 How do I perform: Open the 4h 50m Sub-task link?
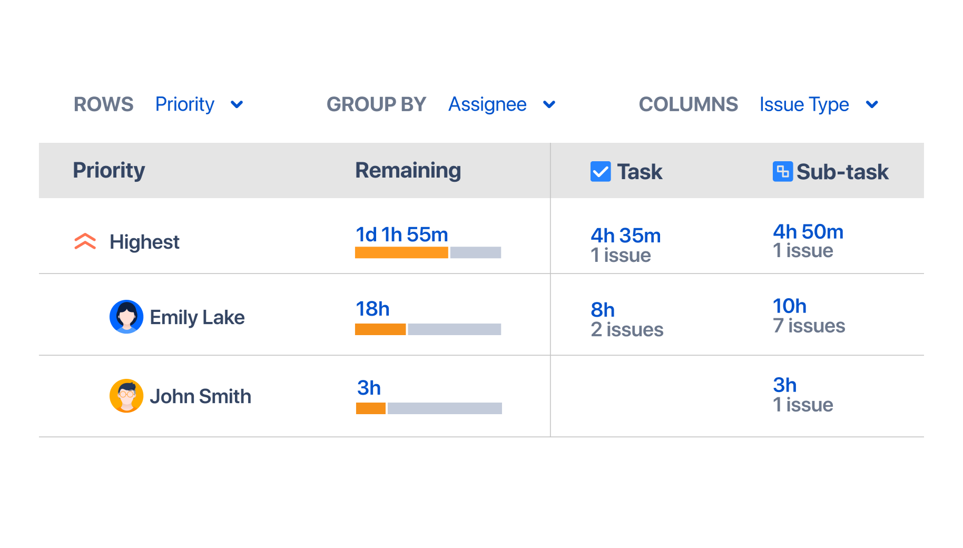[x=808, y=232]
